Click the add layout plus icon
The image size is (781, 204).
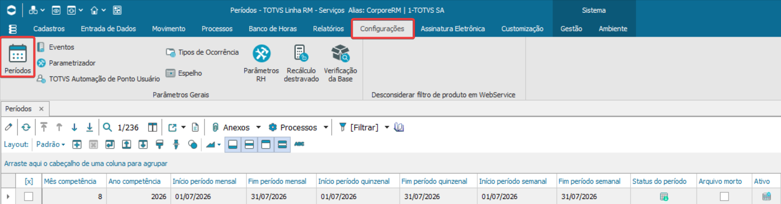point(77,144)
